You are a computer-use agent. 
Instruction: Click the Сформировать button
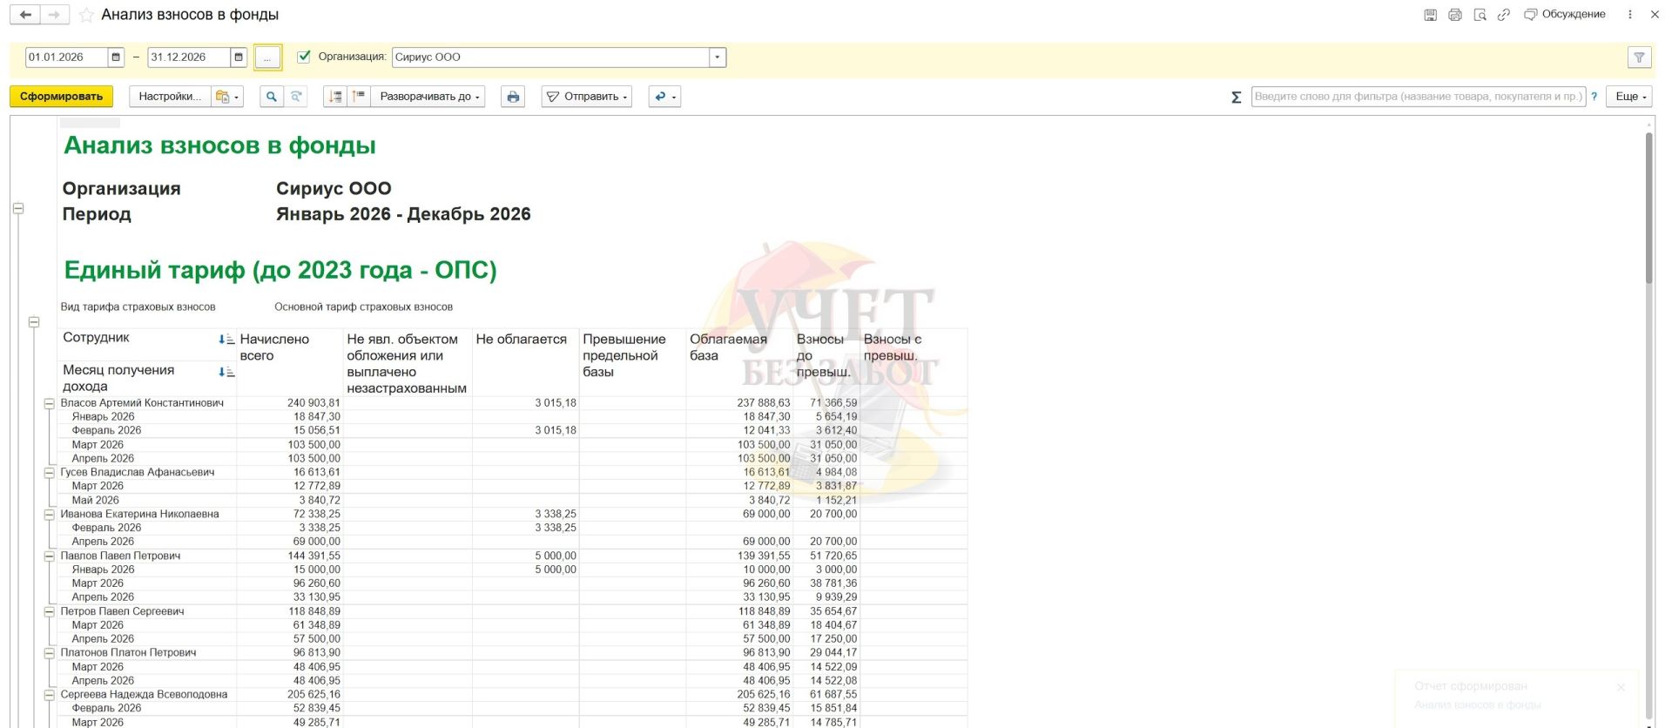pos(62,97)
